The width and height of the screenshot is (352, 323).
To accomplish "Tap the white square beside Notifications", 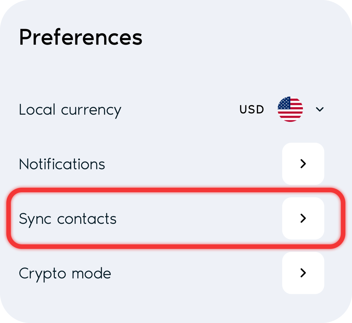I will tap(303, 164).
